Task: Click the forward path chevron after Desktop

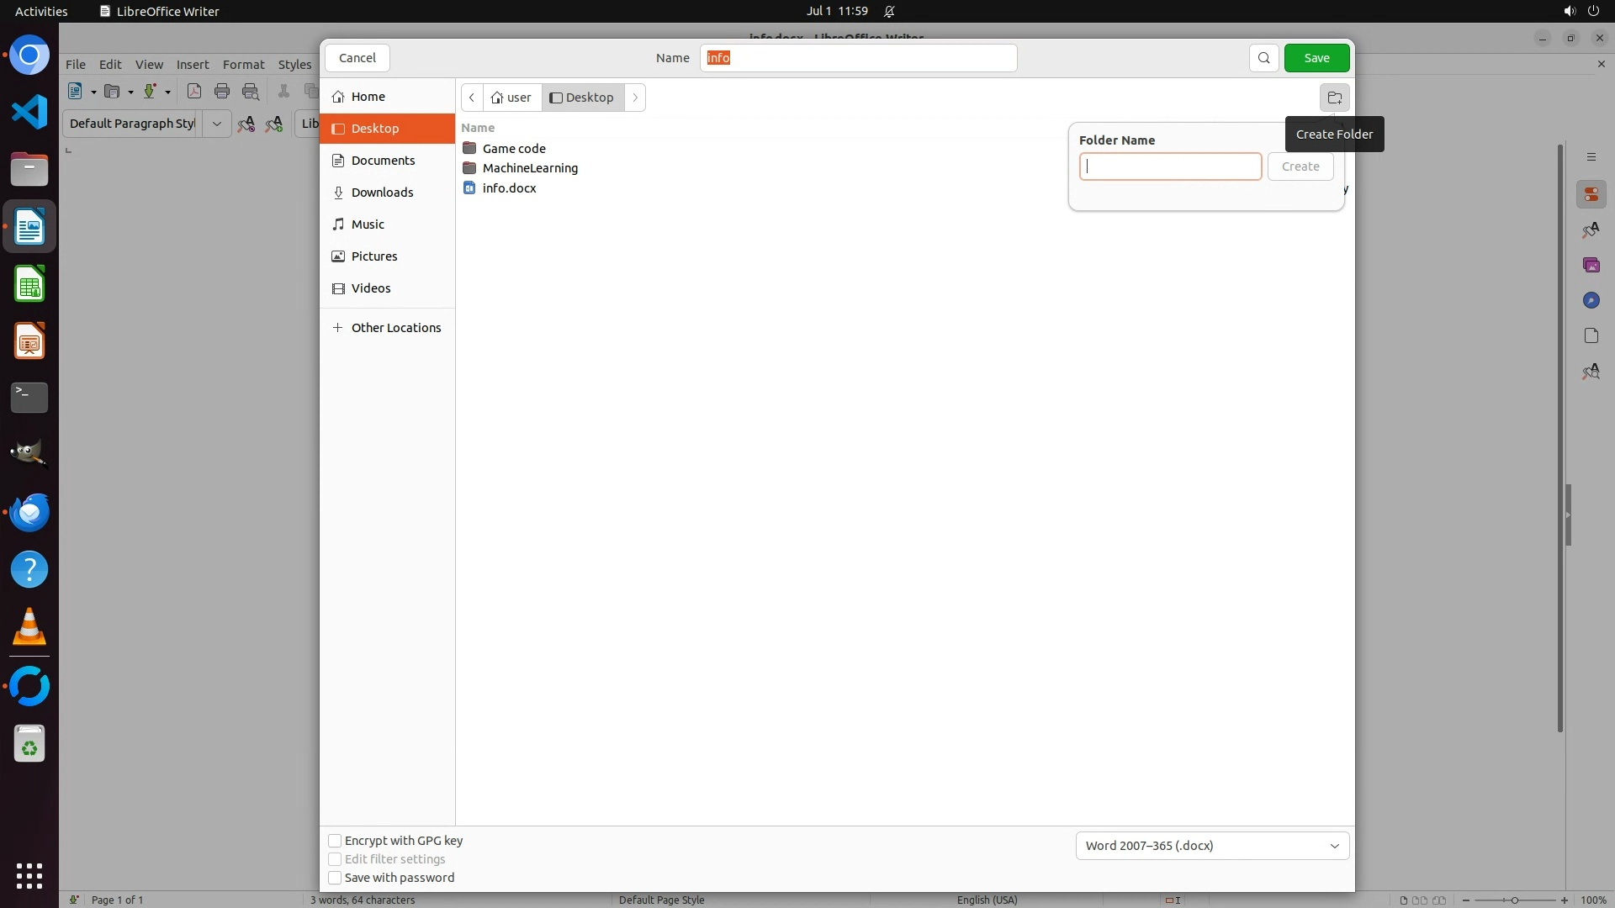Action: coord(635,98)
